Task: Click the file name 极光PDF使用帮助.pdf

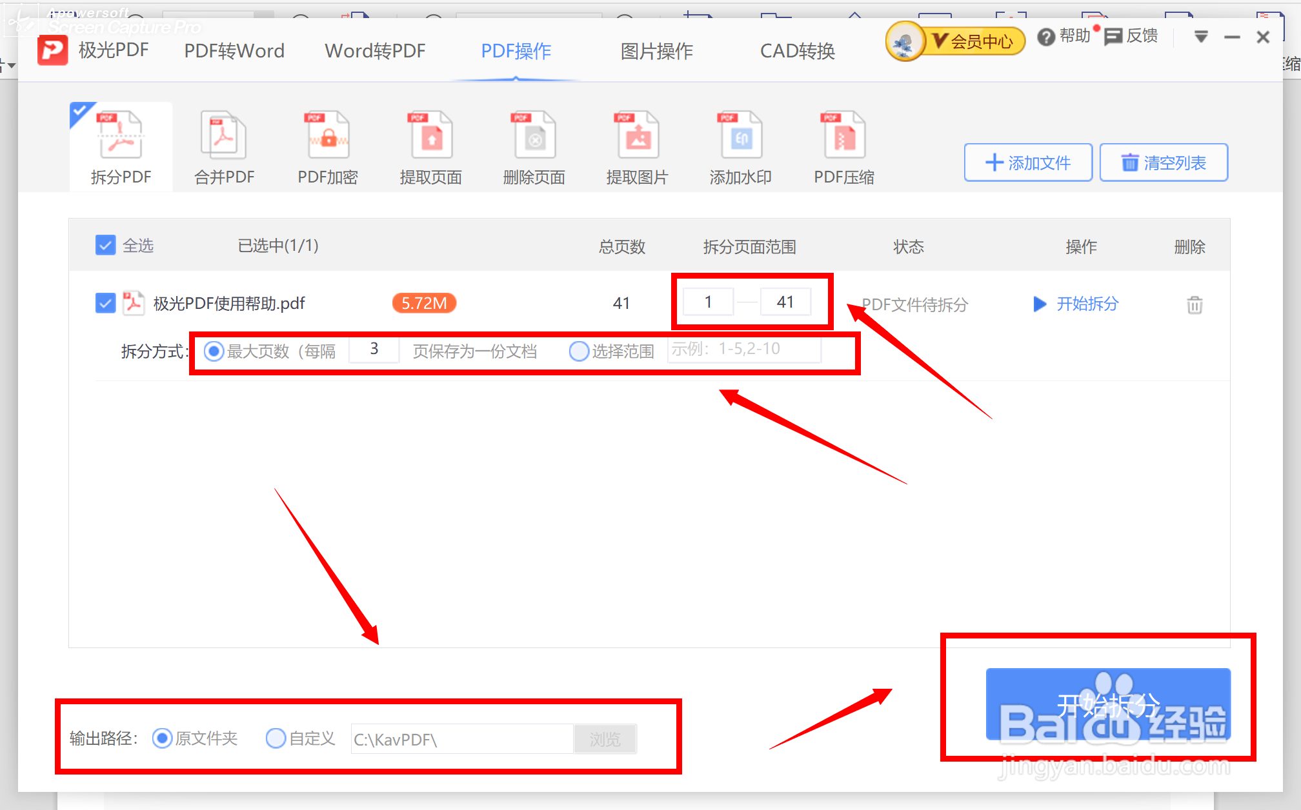Action: (x=229, y=303)
